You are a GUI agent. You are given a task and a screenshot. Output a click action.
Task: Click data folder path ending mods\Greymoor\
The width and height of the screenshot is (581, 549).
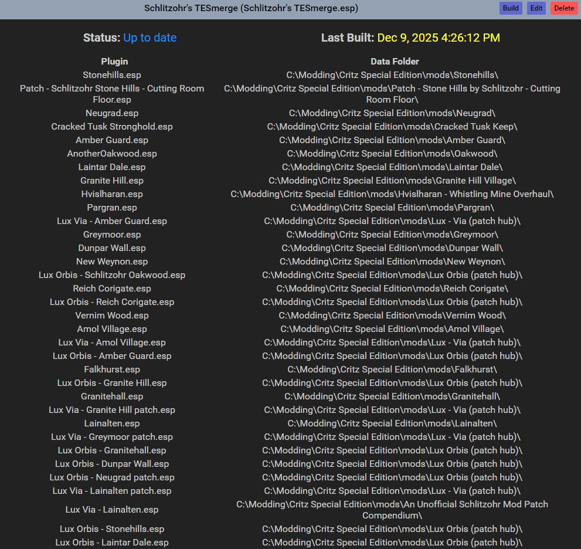(x=392, y=235)
